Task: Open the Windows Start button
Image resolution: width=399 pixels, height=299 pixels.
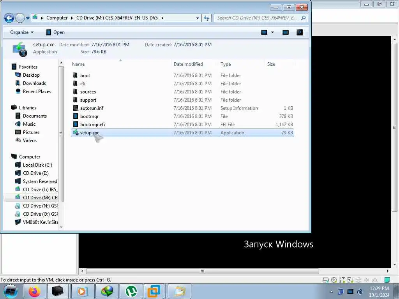Action: pyautogui.click(x=10, y=291)
